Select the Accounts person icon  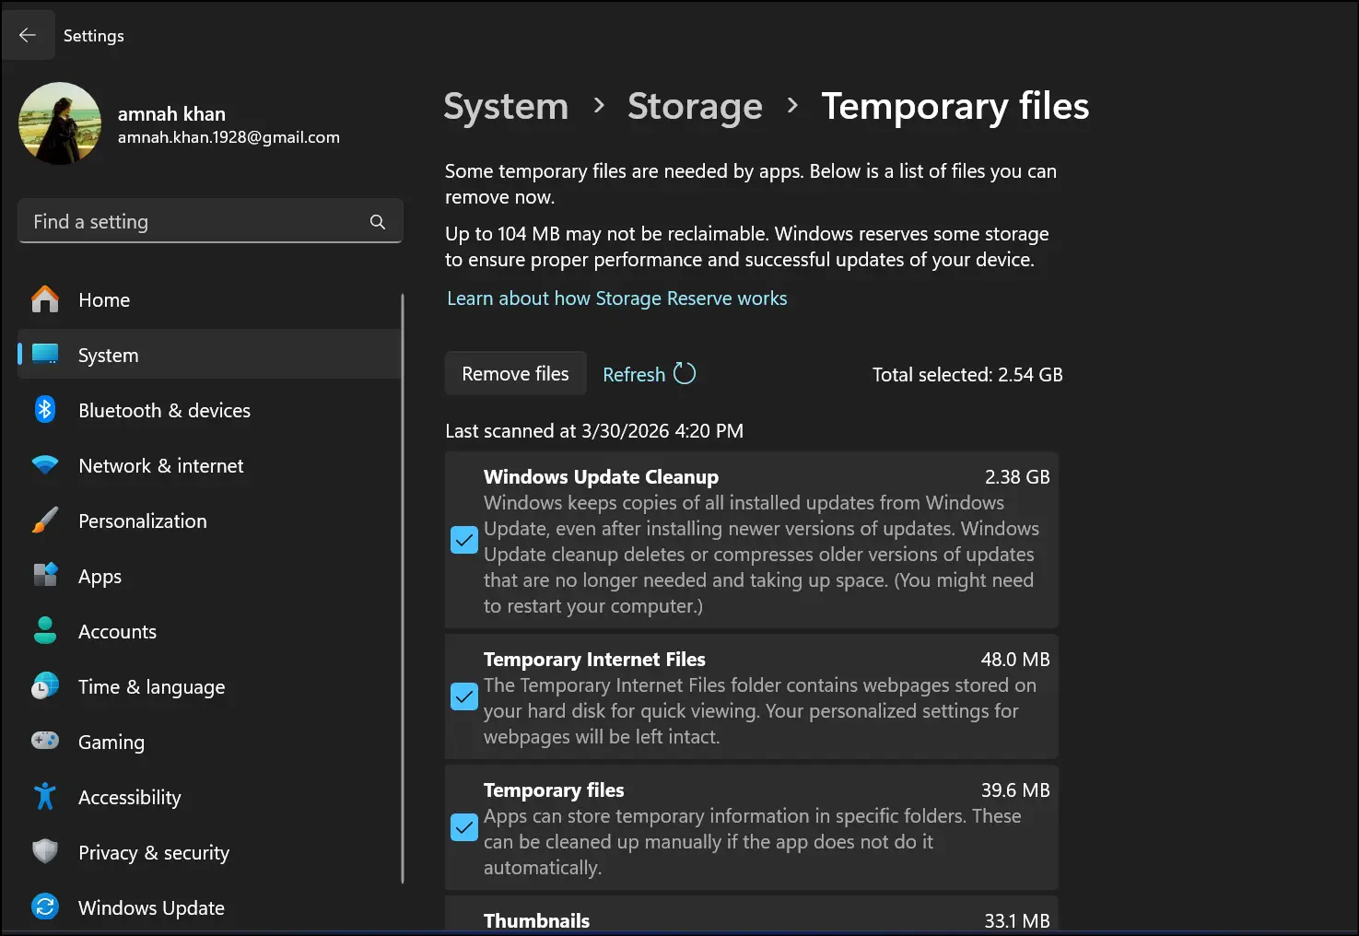click(44, 631)
